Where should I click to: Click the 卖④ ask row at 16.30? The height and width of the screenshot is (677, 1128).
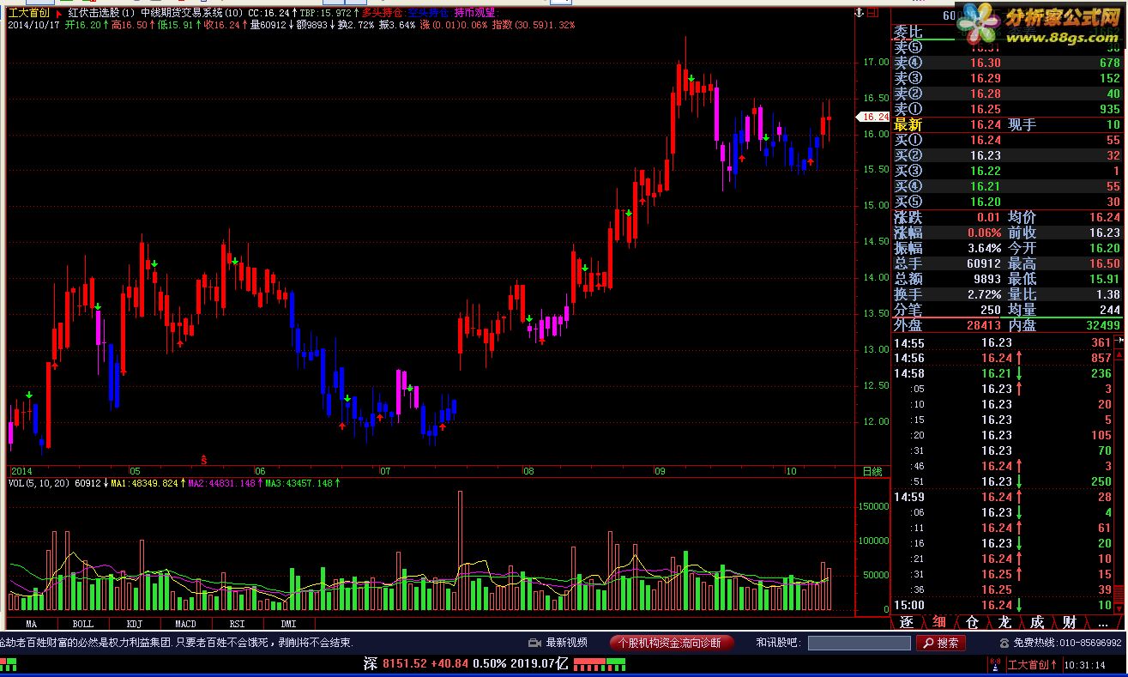1007,63
